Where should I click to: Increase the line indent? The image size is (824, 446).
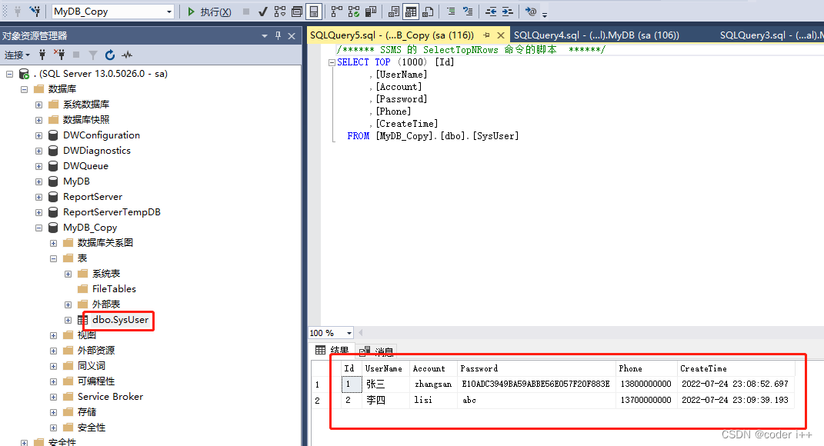pyautogui.click(x=508, y=12)
